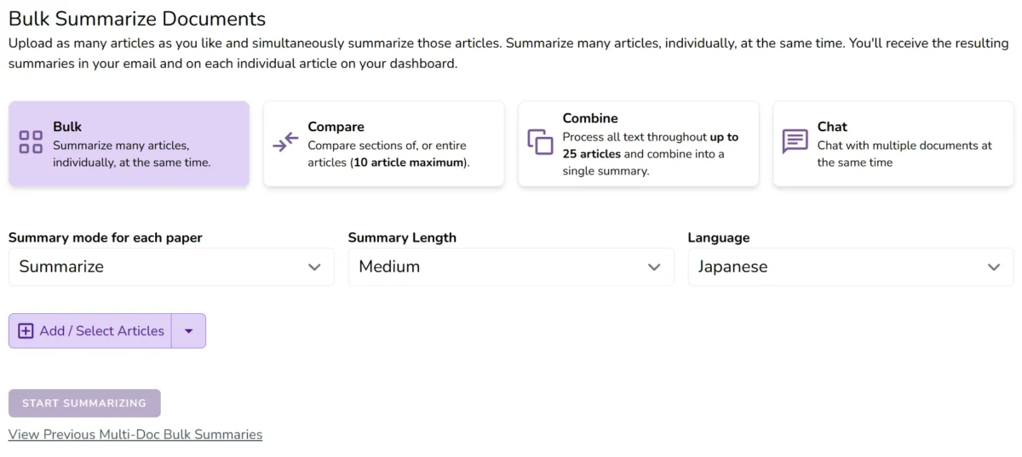Click the plus icon on Add / Select Articles
The height and width of the screenshot is (457, 1022).
coord(26,331)
